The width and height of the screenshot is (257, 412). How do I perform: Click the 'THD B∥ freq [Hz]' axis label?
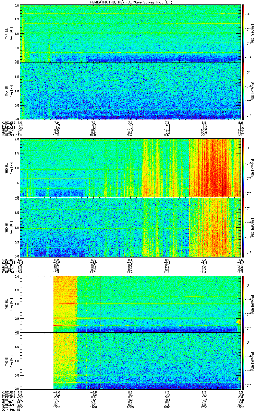9,227
